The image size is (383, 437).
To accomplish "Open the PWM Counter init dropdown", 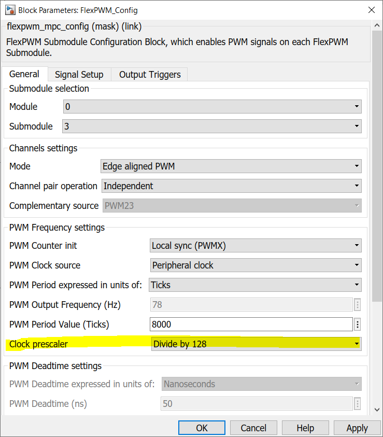I will [256, 245].
